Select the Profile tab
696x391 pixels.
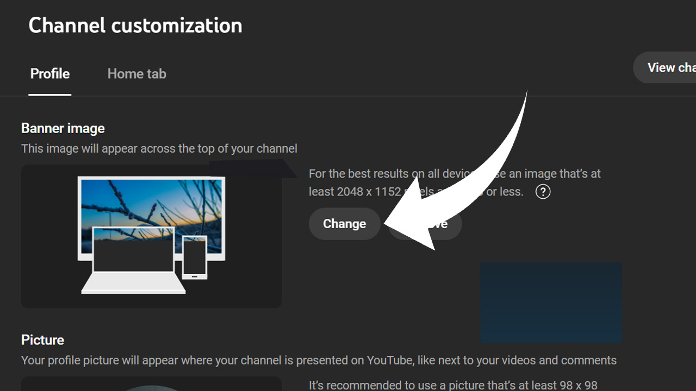tap(49, 73)
